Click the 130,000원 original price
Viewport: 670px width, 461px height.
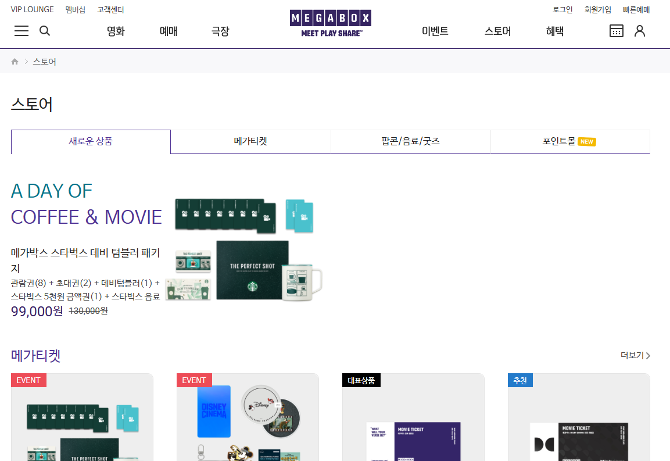pyautogui.click(x=88, y=311)
